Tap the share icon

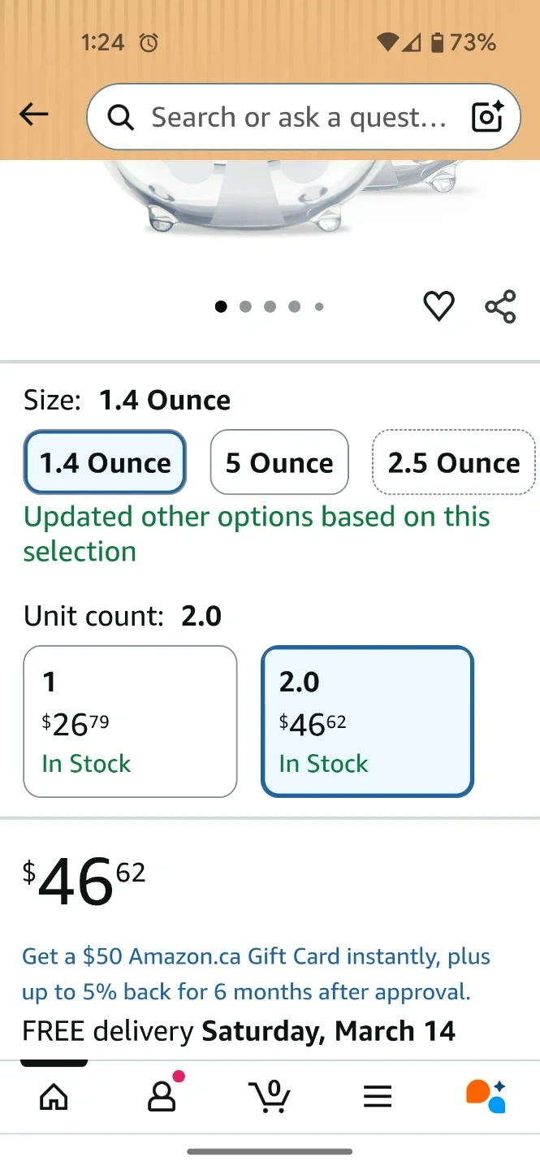pyautogui.click(x=500, y=306)
